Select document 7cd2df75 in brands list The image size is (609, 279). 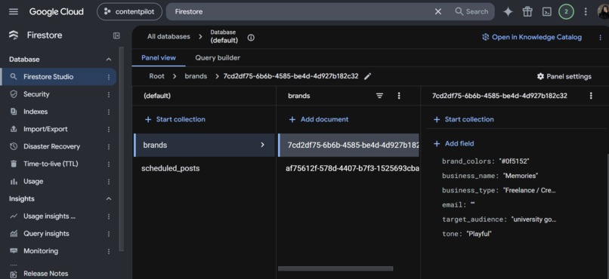pyautogui.click(x=349, y=145)
